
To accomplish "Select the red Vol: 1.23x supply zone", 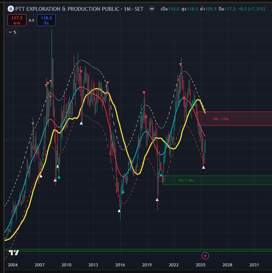I will pos(235,119).
